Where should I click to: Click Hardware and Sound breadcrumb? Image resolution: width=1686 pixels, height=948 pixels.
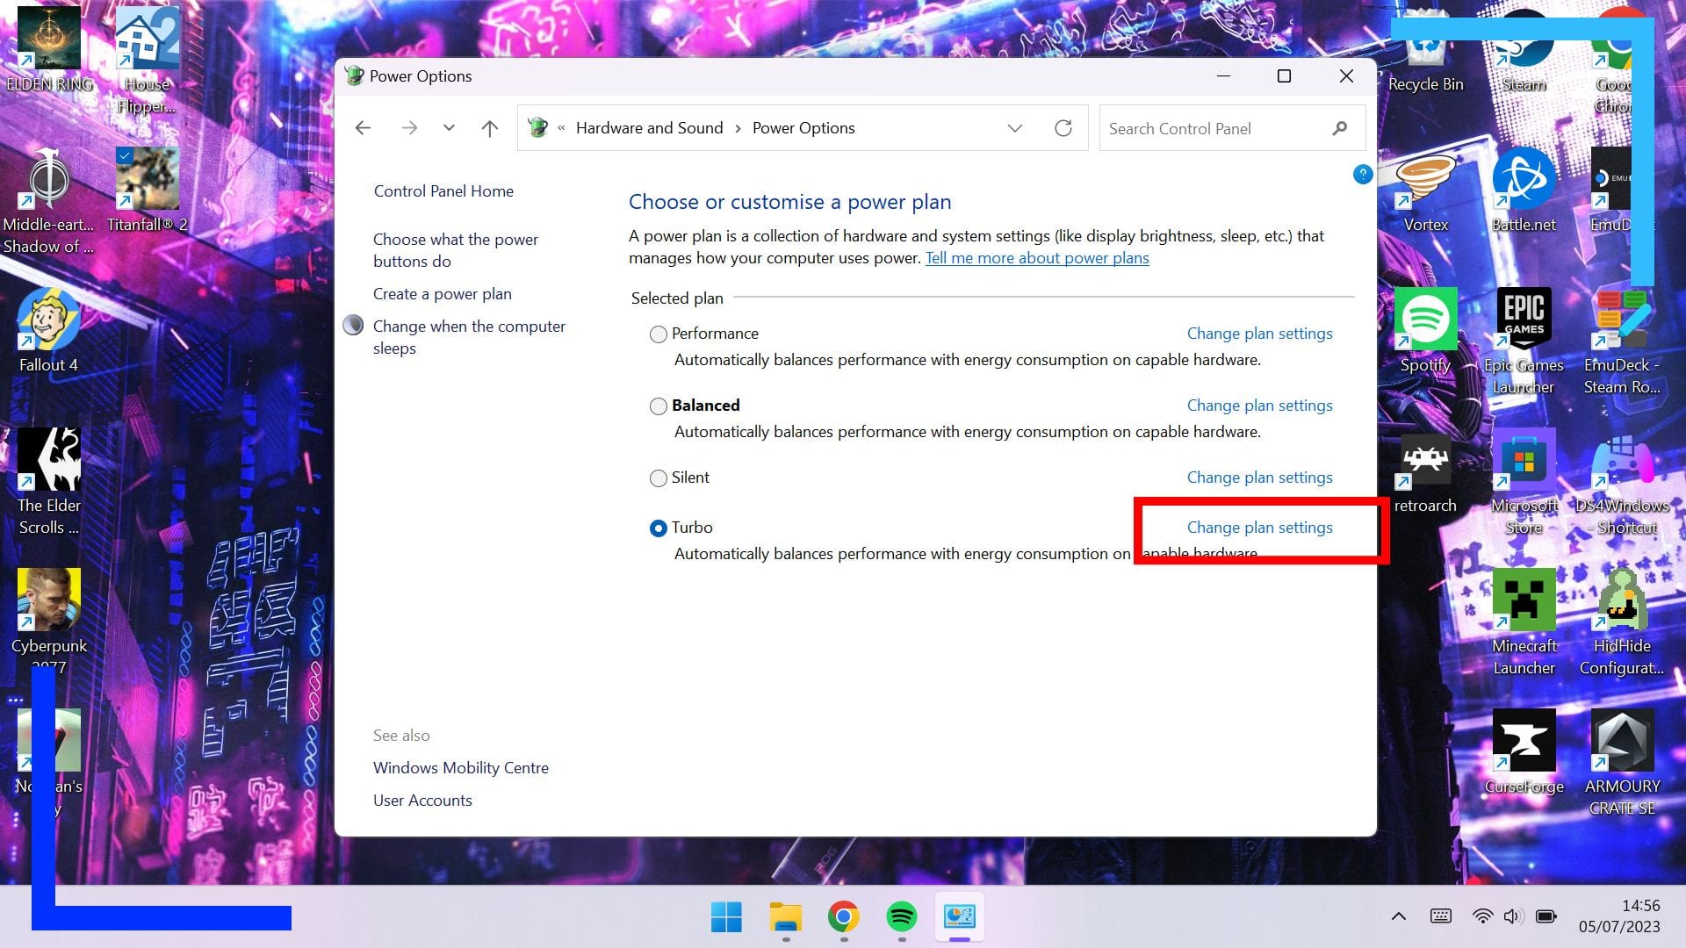pos(649,128)
